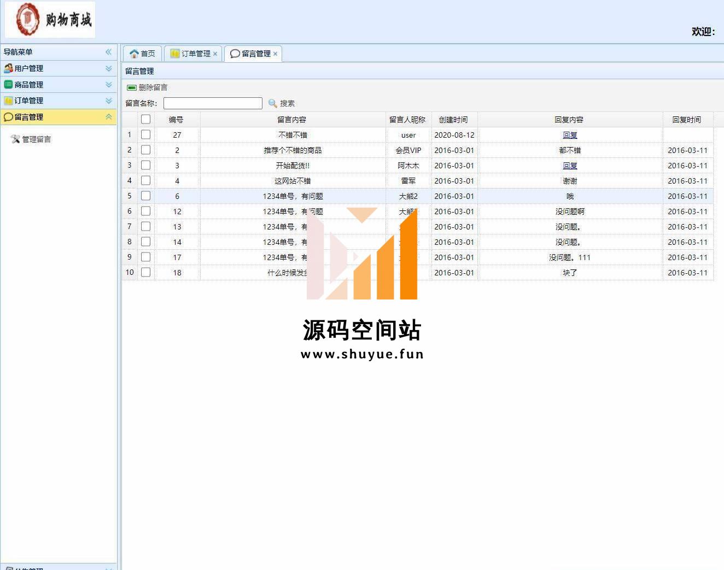Image resolution: width=724 pixels, height=570 pixels.
Task: Click the 商品管理 green icon
Action: (8, 85)
